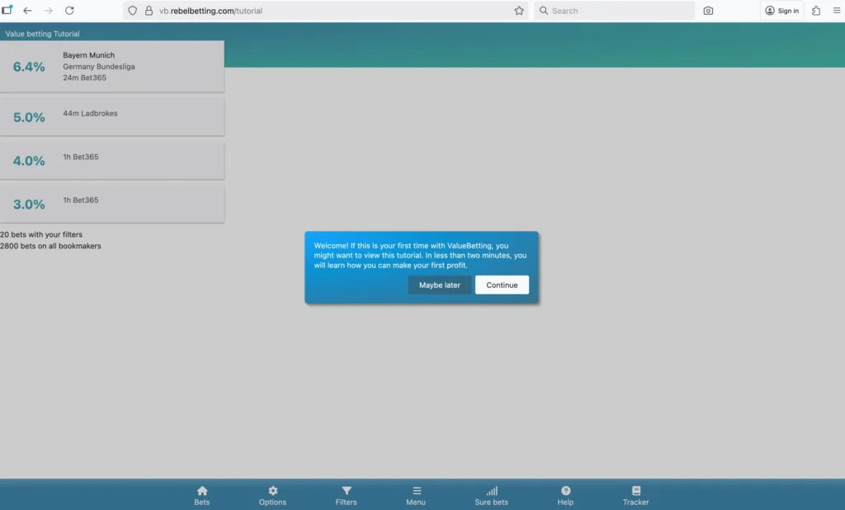Image resolution: width=845 pixels, height=510 pixels.
Task: Open the Filters funnel tab
Action: [346, 495]
